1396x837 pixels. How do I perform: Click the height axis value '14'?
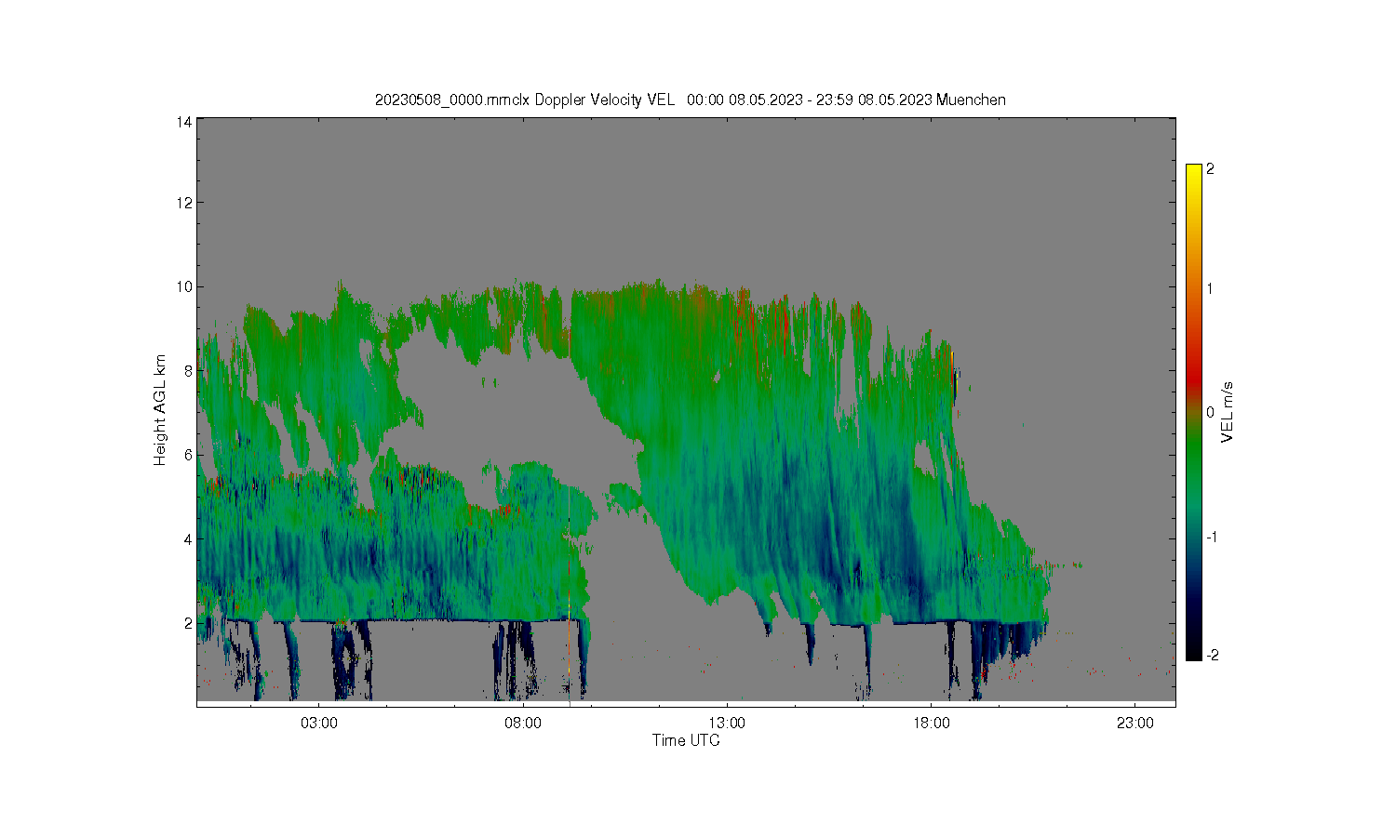click(x=184, y=122)
